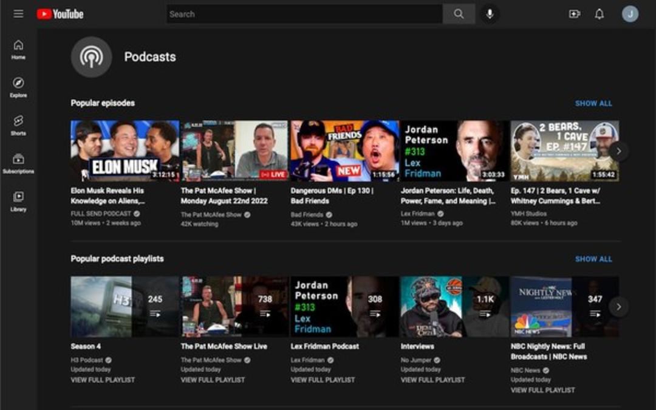Viewport: 656px width, 410px height.
Task: Activate voice search microphone
Action: click(x=490, y=14)
